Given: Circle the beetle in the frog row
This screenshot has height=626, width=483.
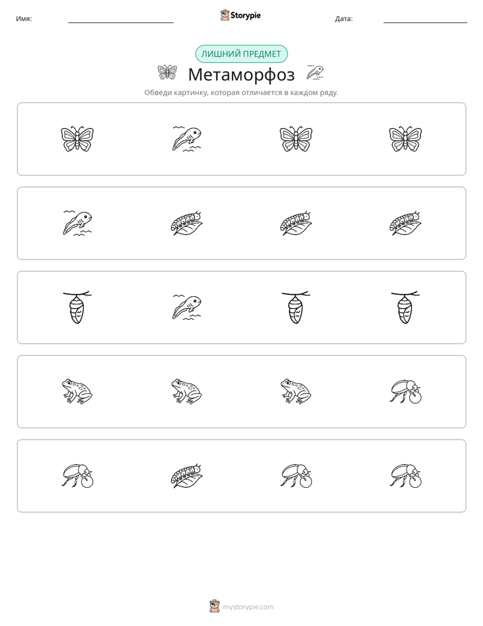Looking at the screenshot, I should tap(405, 392).
